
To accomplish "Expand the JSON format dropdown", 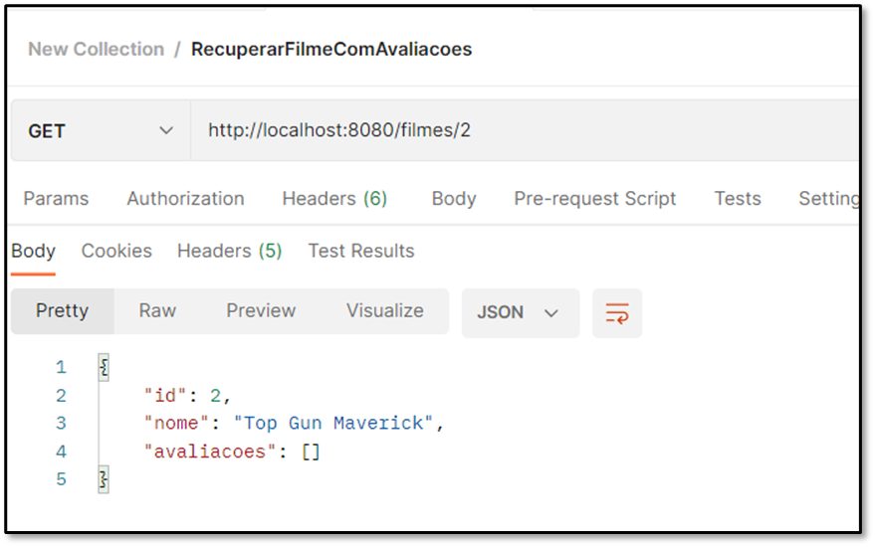I will pyautogui.click(x=520, y=313).
